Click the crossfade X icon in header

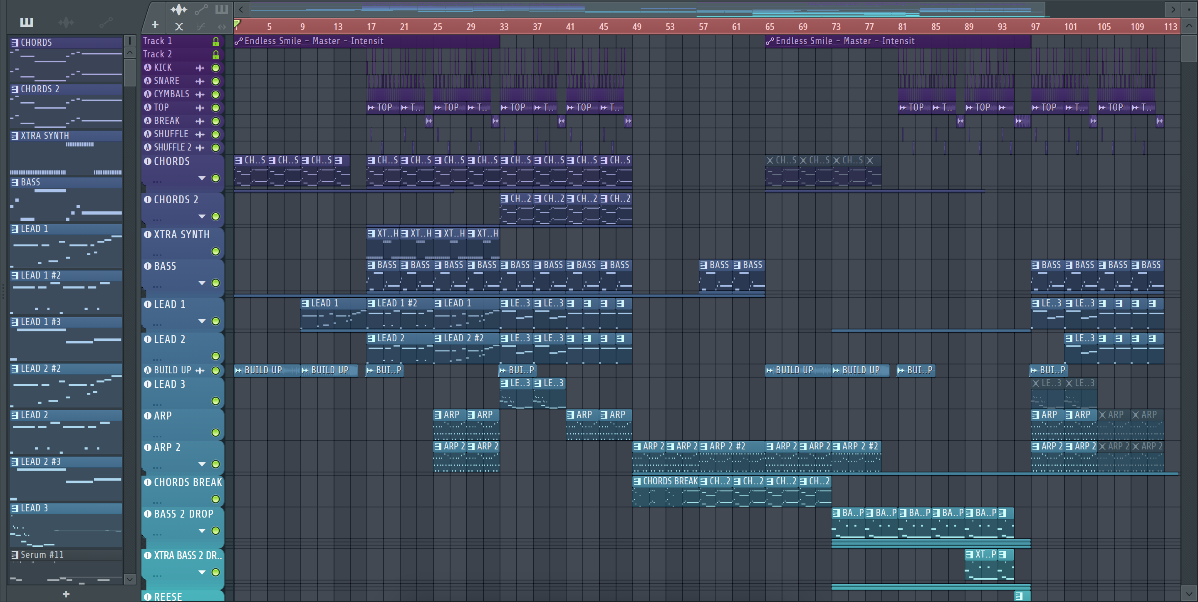click(x=179, y=27)
